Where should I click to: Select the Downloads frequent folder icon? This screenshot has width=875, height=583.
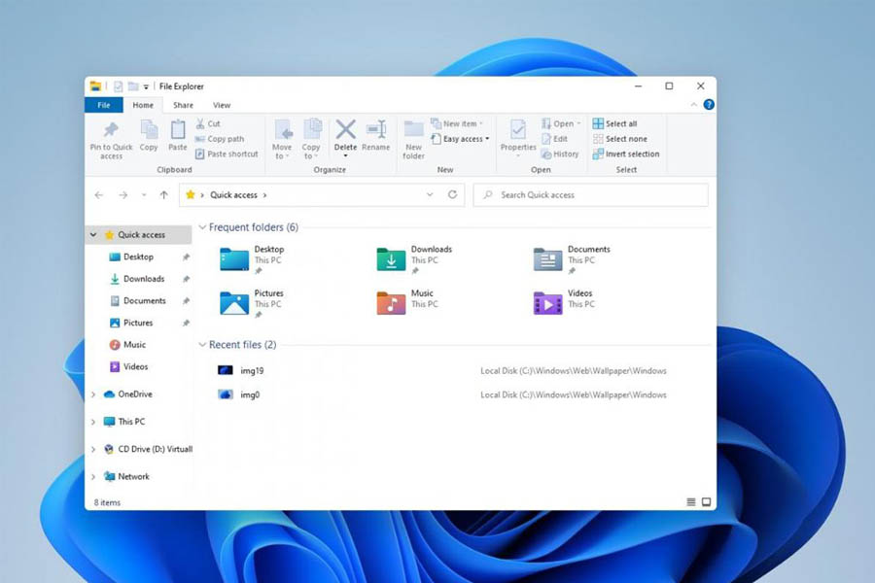[x=391, y=259]
